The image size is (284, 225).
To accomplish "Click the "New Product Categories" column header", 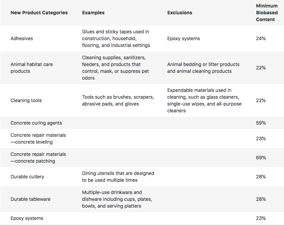I will 39,13.
